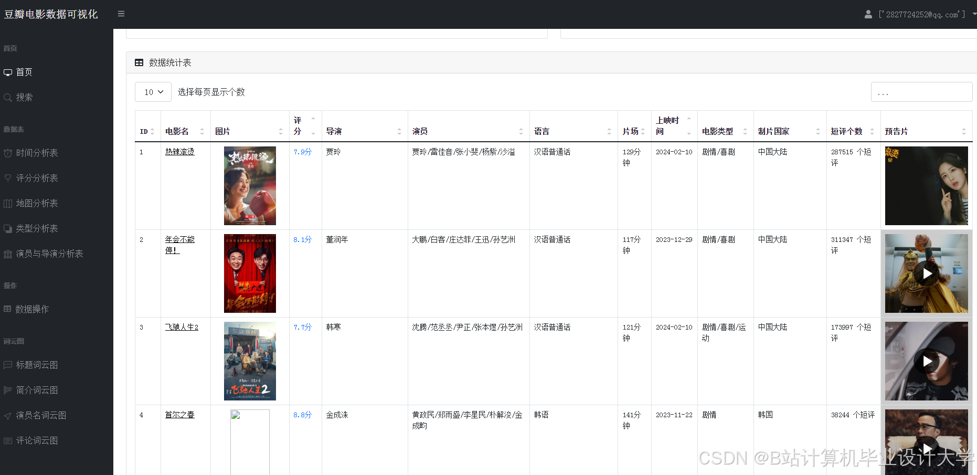Click the 搜索 magnifier icon in sidebar
The height and width of the screenshot is (475, 977).
coord(8,98)
